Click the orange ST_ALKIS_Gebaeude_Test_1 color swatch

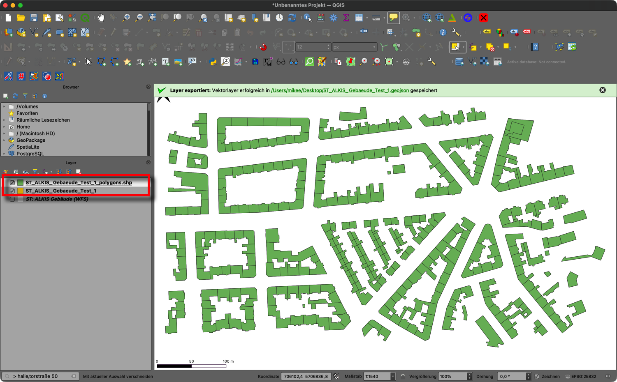20,191
